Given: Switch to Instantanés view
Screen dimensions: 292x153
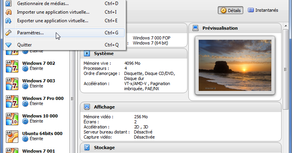Looking at the screenshot, I should pyautogui.click(x=263, y=10).
